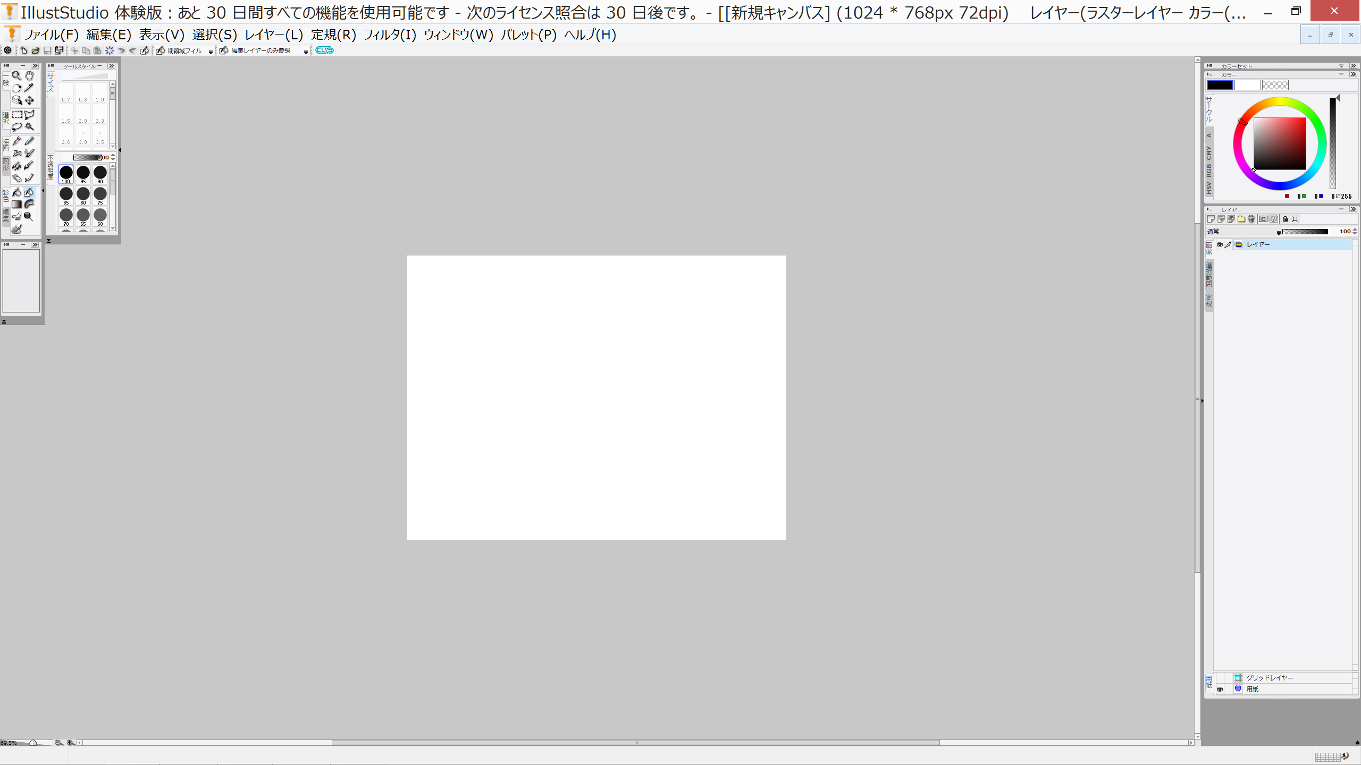Collapse the レイヤー panel with double arrow
1361x765 pixels.
pyautogui.click(x=1354, y=209)
